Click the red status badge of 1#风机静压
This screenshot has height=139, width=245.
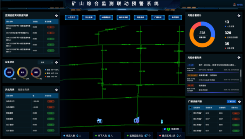point(51,107)
